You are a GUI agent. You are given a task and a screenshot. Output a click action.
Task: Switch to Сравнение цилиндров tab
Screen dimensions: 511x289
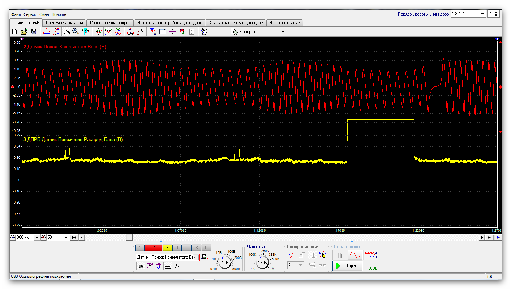(110, 23)
